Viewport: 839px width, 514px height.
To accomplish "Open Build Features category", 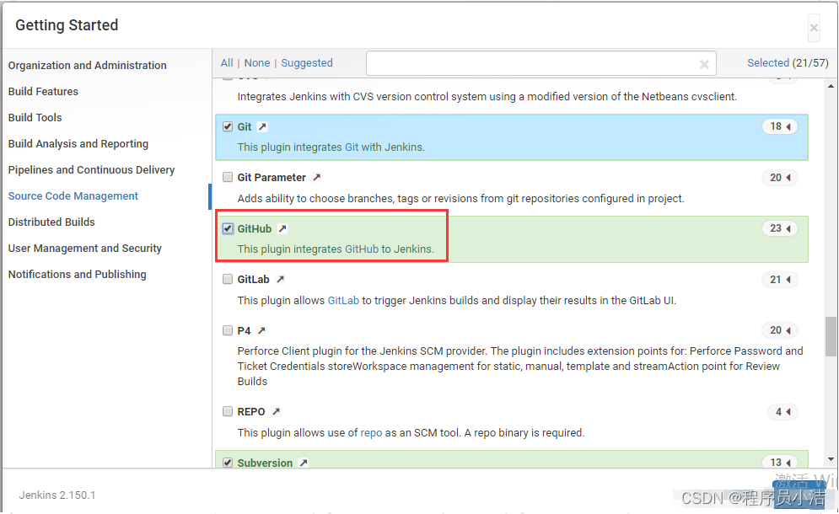I will pyautogui.click(x=43, y=92).
